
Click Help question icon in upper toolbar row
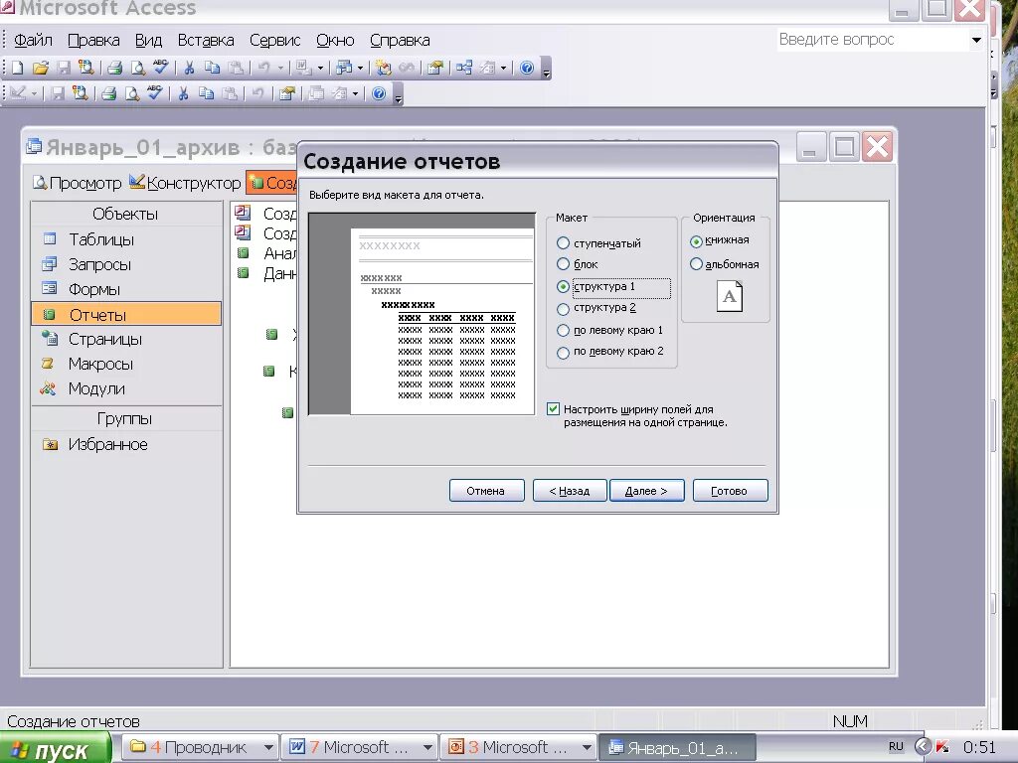pos(527,68)
